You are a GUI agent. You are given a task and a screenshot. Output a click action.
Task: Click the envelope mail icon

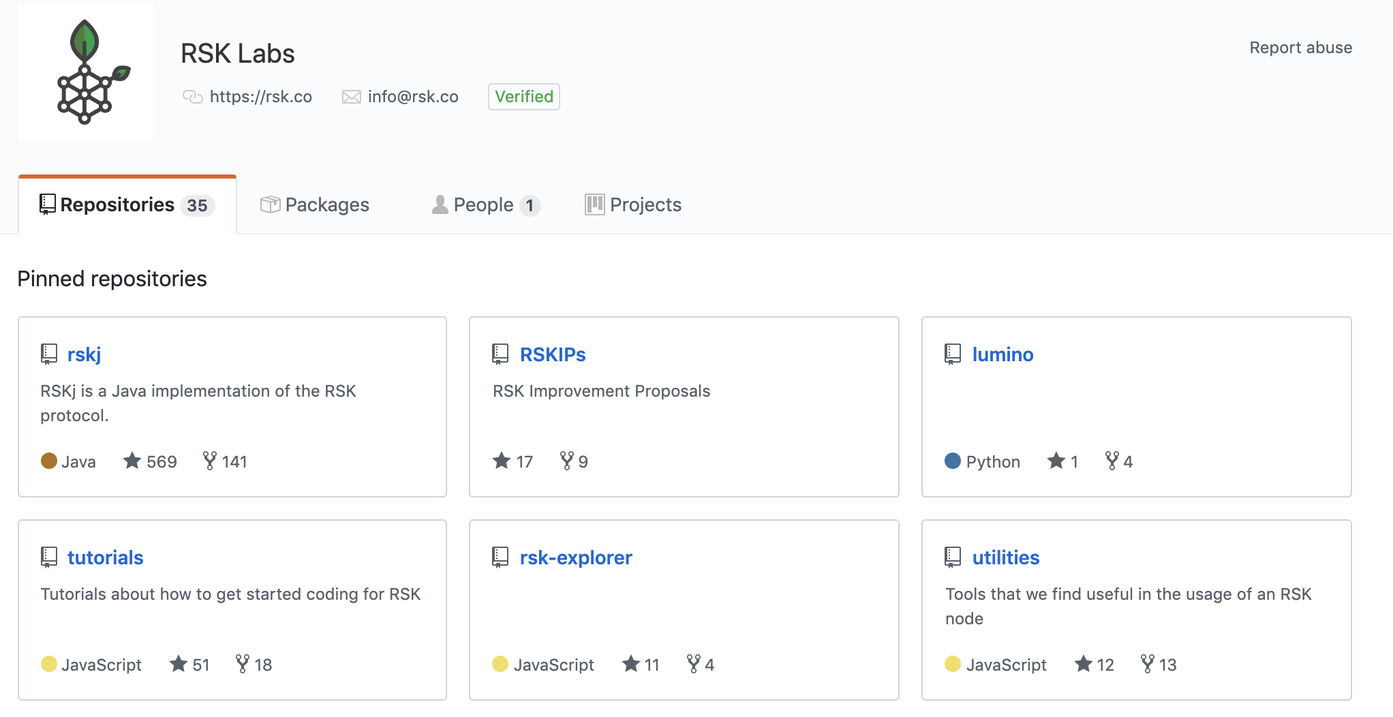click(x=352, y=97)
